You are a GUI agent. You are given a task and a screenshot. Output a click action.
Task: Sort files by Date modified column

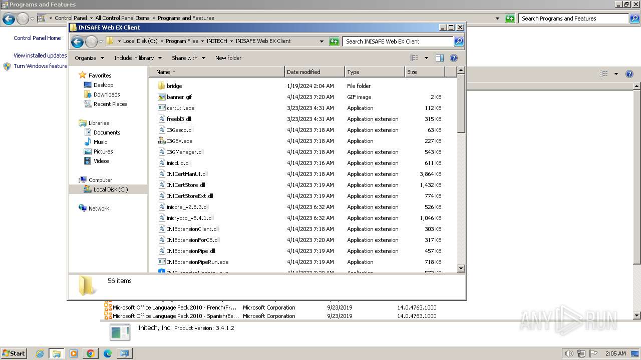tap(314, 72)
